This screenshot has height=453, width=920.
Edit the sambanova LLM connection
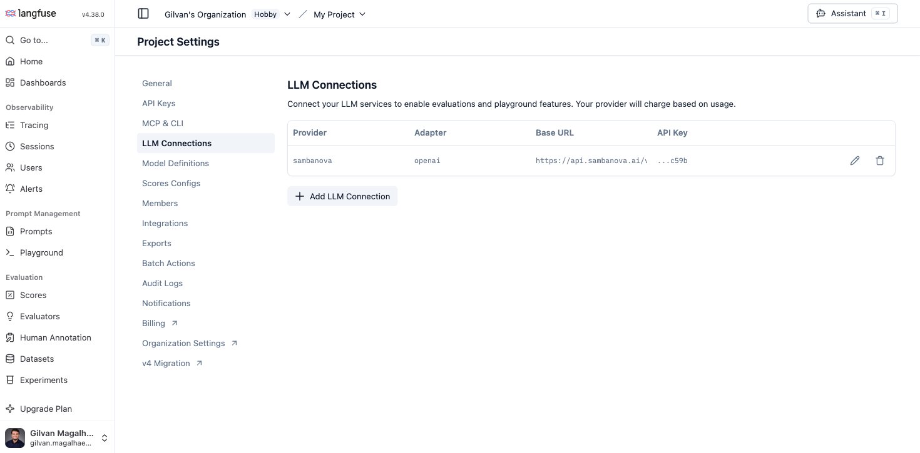coord(855,161)
